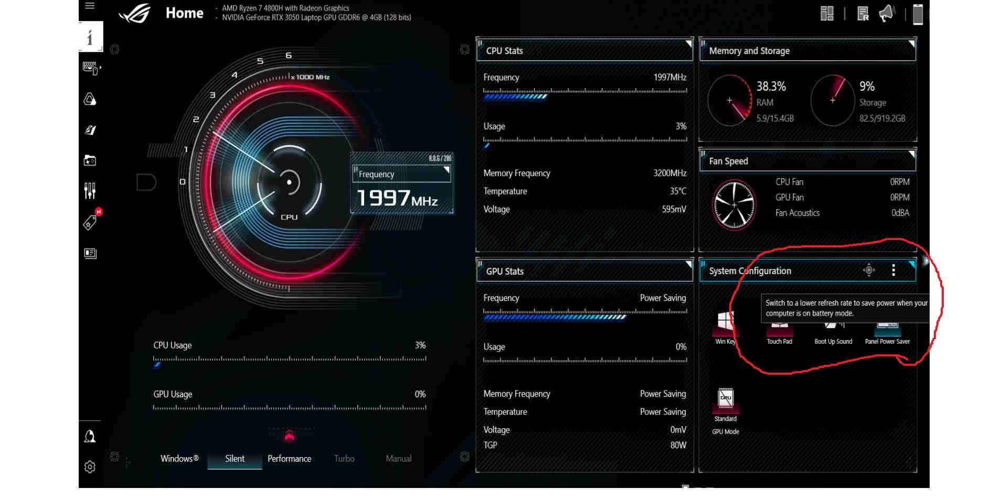1001x499 pixels.
Task: Select the Silent operating mode
Action: point(235,459)
